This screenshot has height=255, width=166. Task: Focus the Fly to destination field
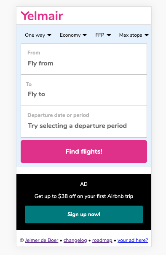coord(84,90)
